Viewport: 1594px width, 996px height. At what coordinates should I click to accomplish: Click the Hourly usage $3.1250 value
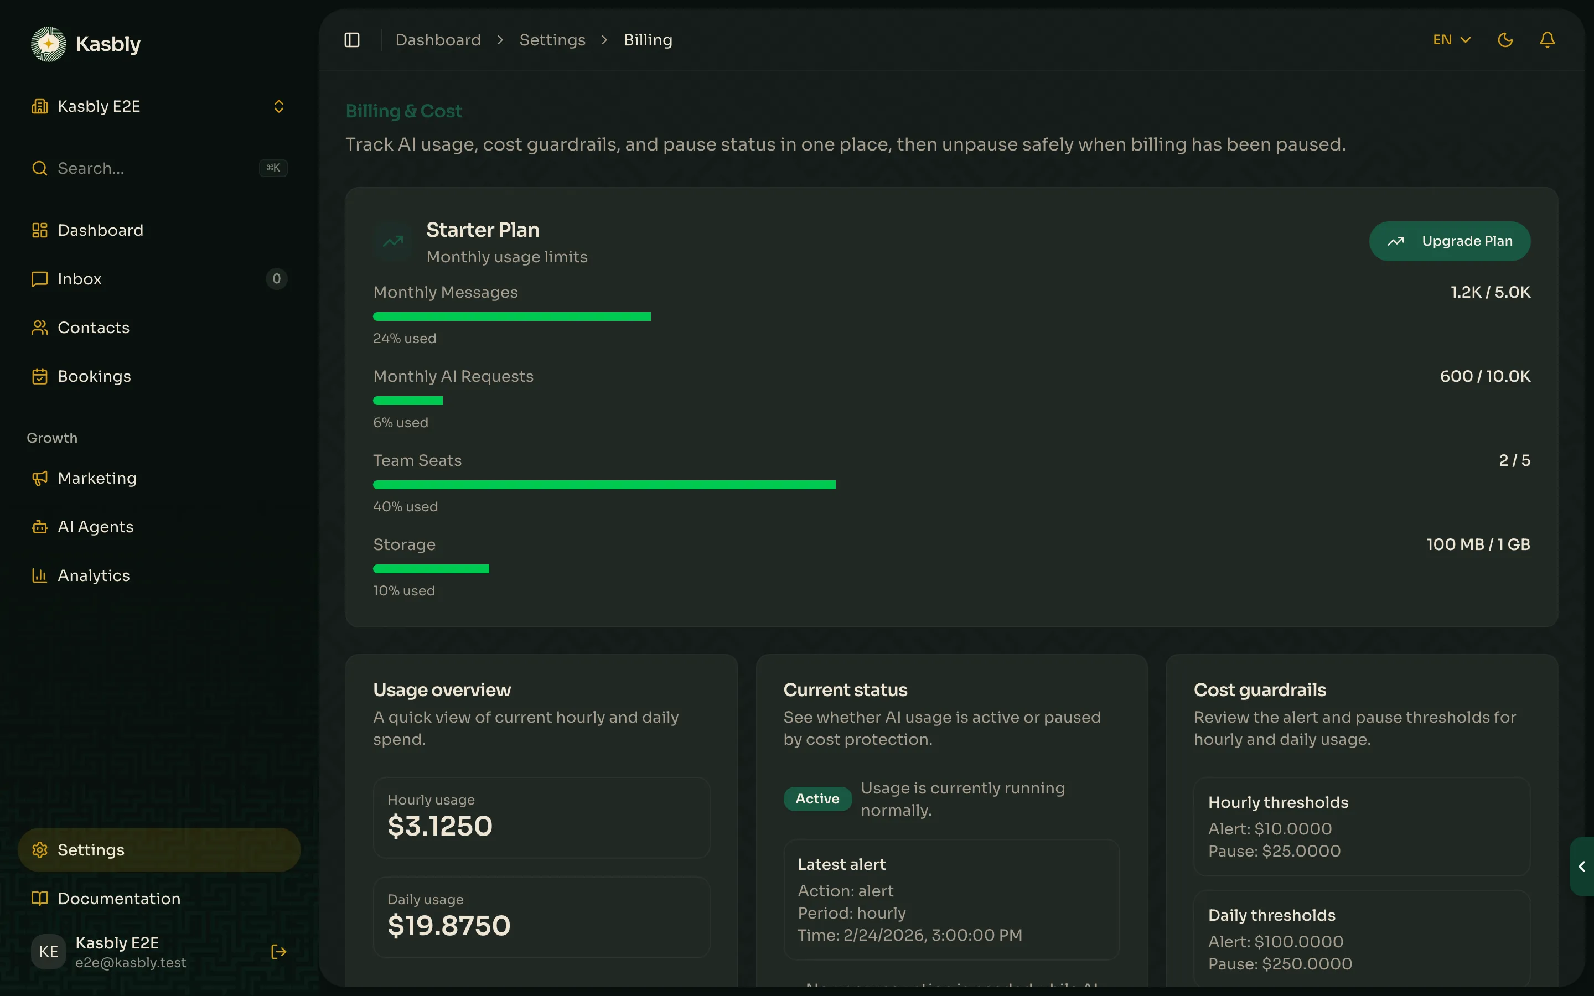coord(440,826)
